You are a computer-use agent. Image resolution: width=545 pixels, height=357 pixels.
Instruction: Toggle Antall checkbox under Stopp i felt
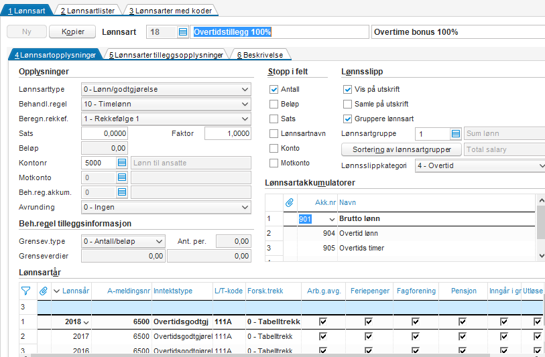pos(274,89)
